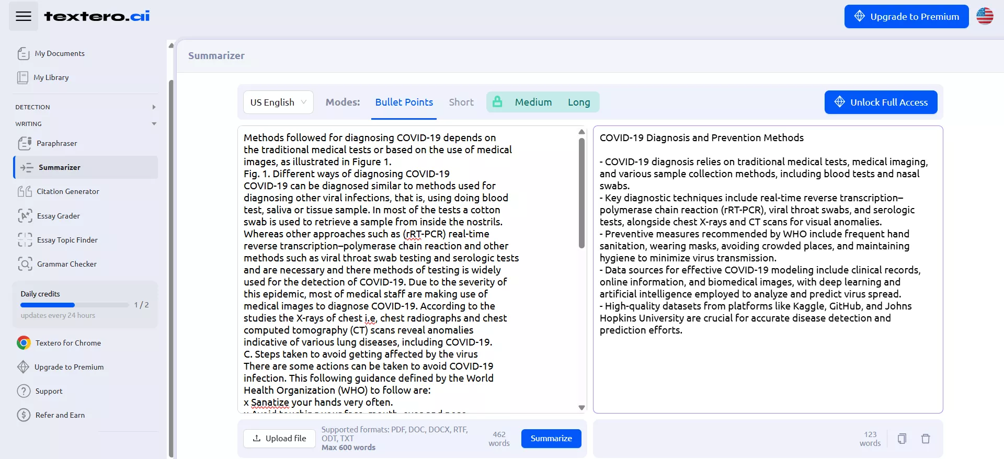Viewport: 1004px width, 459px height.
Task: Select the locked Medium mode
Action: 533,102
